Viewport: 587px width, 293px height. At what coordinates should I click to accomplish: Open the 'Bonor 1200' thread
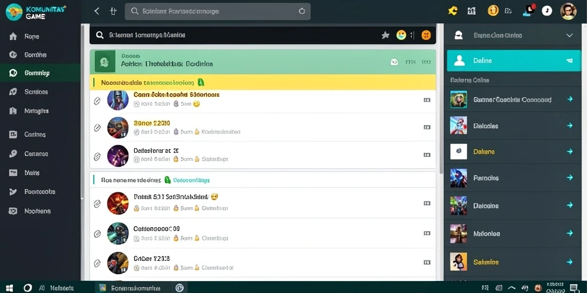click(x=151, y=122)
